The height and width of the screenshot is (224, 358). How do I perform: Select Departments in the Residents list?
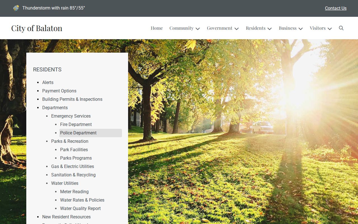point(55,108)
